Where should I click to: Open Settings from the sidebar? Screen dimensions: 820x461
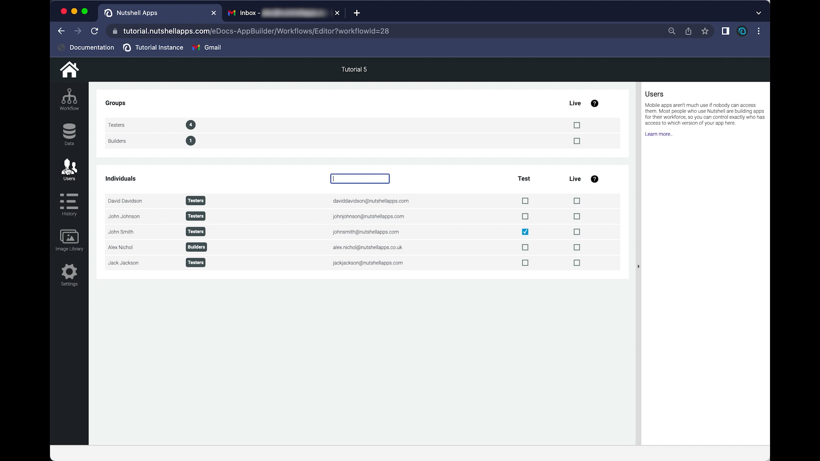pyautogui.click(x=69, y=275)
